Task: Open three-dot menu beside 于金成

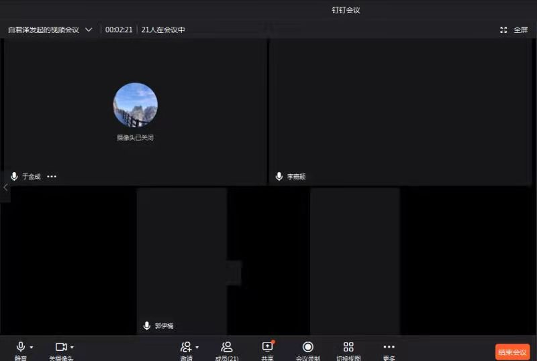Action: pos(52,177)
